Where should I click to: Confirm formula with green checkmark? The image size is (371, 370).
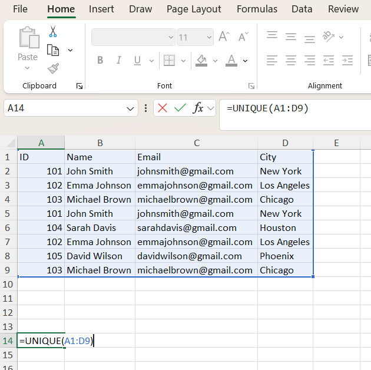click(180, 108)
